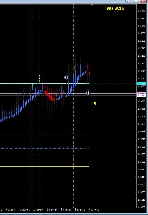Click the 6 Jul 09:15 time label
The image size is (148, 215).
(x=38, y=210)
